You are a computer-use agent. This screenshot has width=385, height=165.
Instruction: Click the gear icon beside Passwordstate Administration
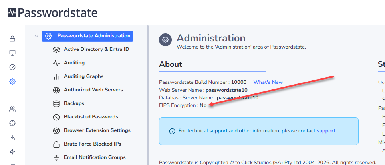48,36
